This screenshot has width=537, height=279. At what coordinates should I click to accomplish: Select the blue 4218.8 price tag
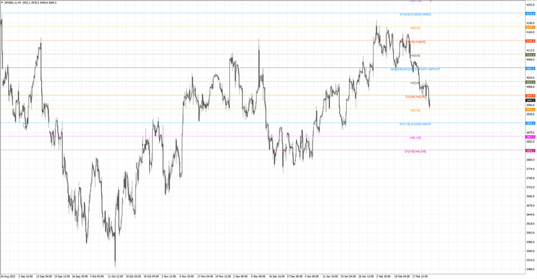pyautogui.click(x=530, y=13)
